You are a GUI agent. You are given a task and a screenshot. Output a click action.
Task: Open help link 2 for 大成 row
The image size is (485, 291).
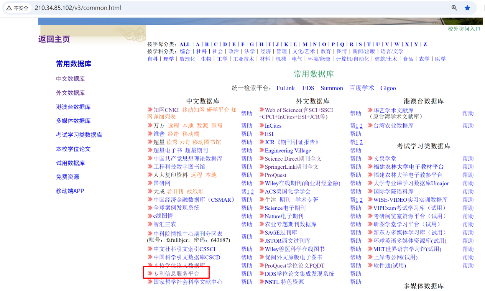(x=252, y=191)
